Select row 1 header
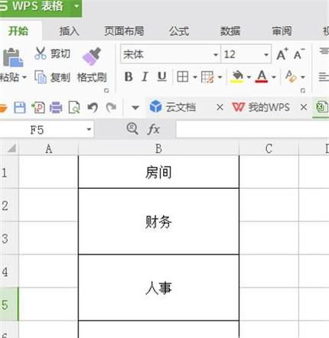Image resolution: width=329 pixels, height=338 pixels. click(x=9, y=172)
